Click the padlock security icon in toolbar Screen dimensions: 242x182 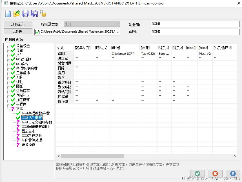click(x=43, y=13)
